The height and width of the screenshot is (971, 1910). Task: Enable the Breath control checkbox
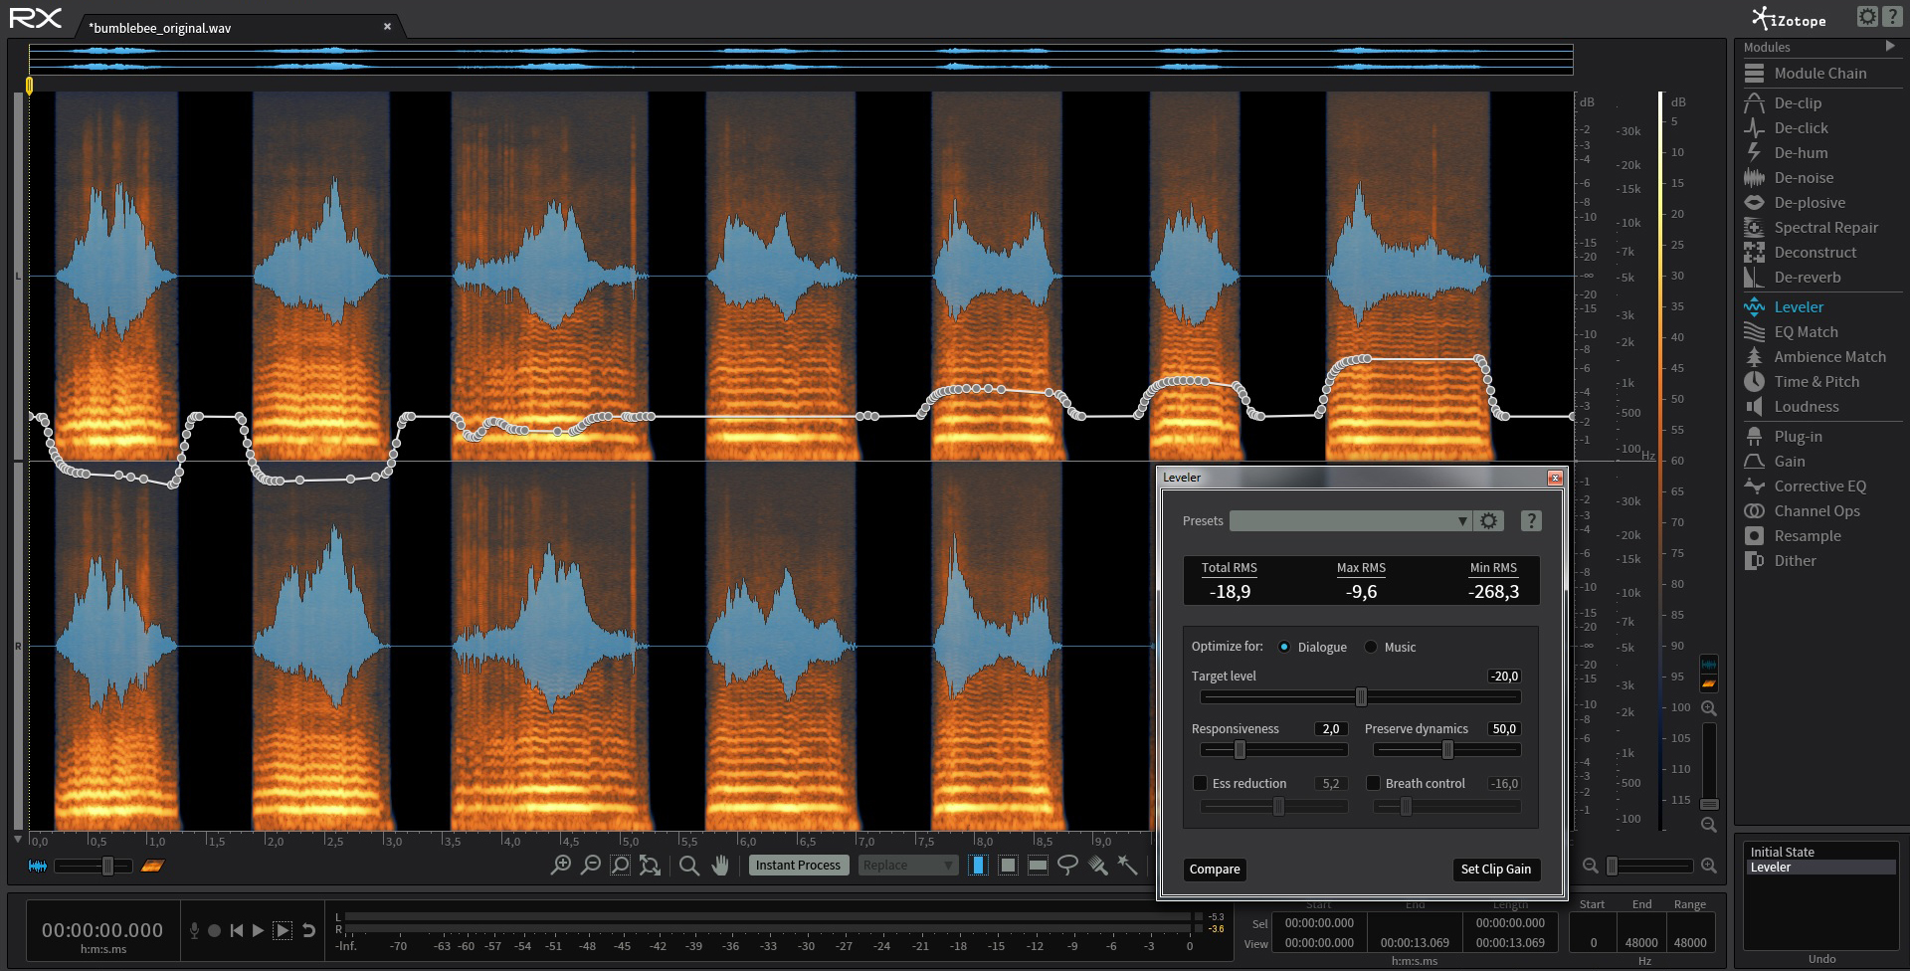pyautogui.click(x=1373, y=784)
